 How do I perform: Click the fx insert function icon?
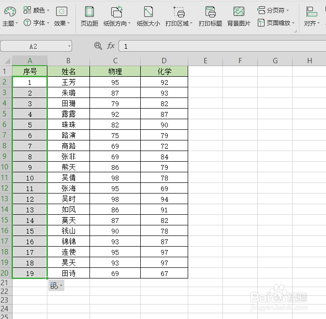tap(111, 46)
